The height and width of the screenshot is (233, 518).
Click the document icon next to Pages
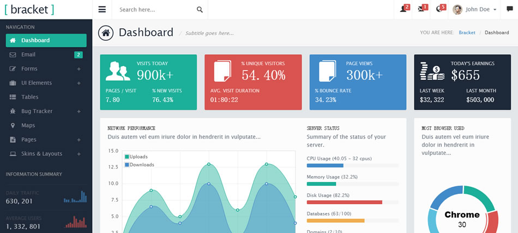pos(13,140)
